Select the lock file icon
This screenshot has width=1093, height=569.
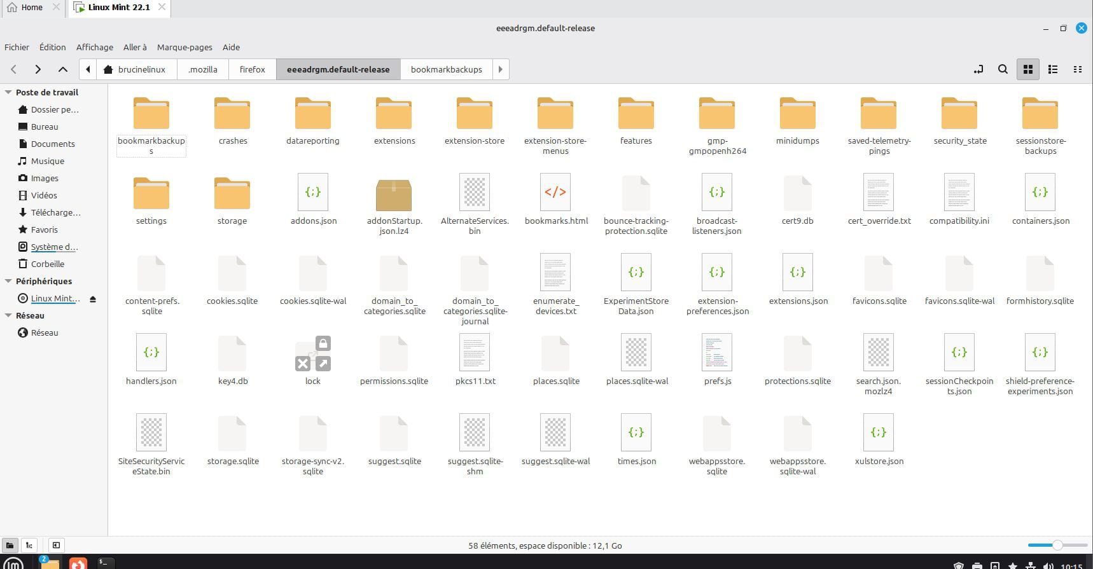pyautogui.click(x=312, y=353)
